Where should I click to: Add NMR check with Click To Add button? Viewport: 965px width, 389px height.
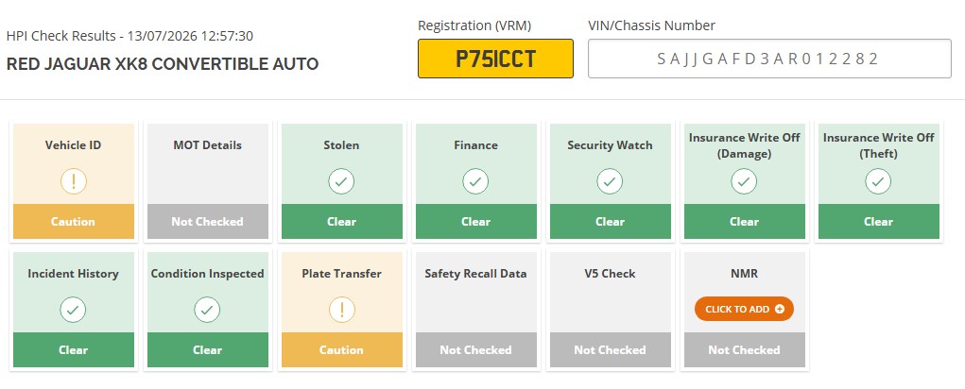pyautogui.click(x=744, y=309)
